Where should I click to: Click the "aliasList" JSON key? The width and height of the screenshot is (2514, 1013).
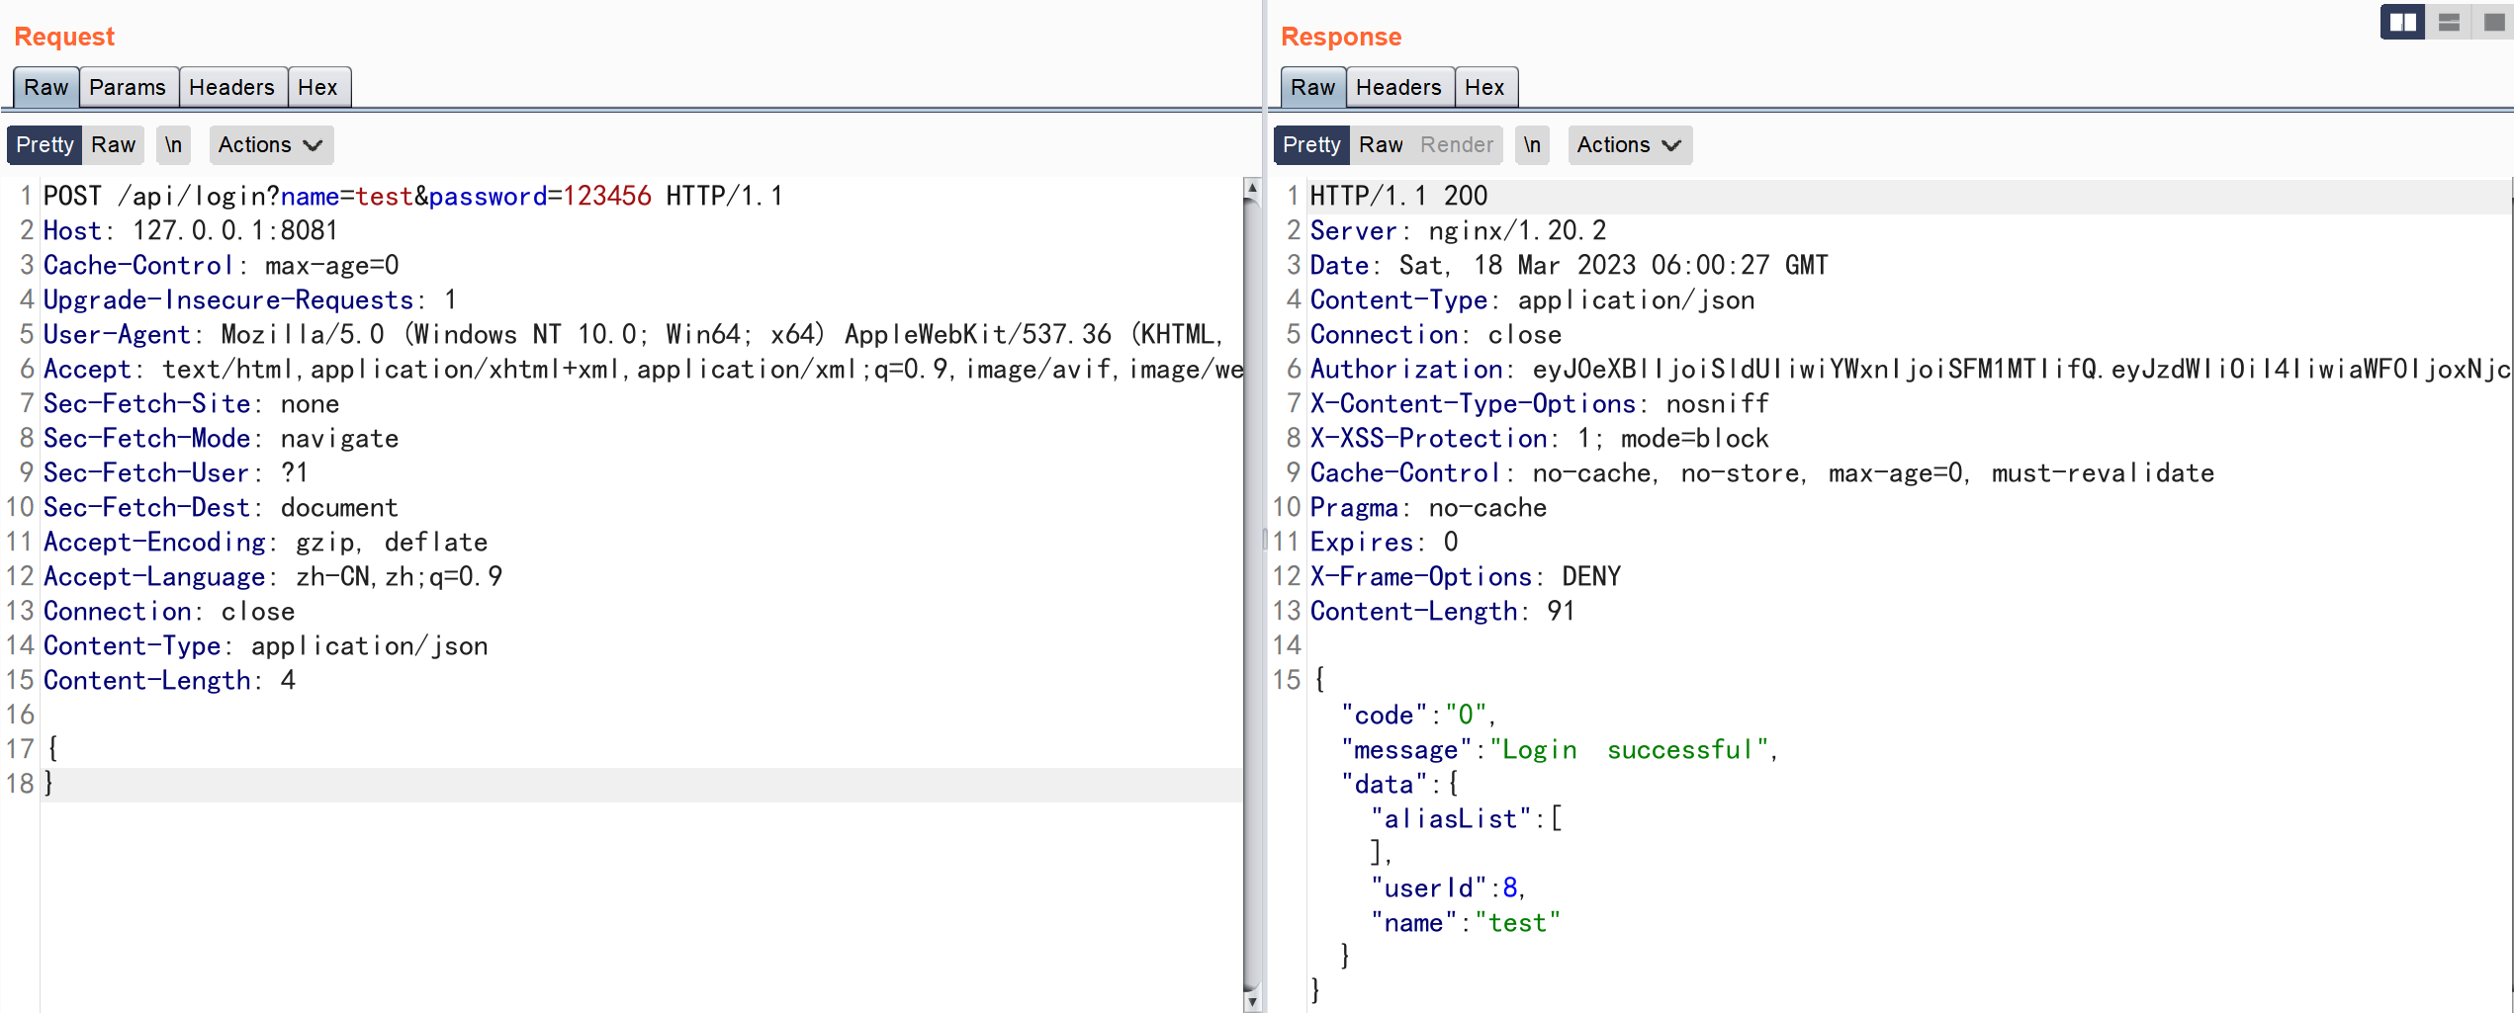tap(1452, 818)
